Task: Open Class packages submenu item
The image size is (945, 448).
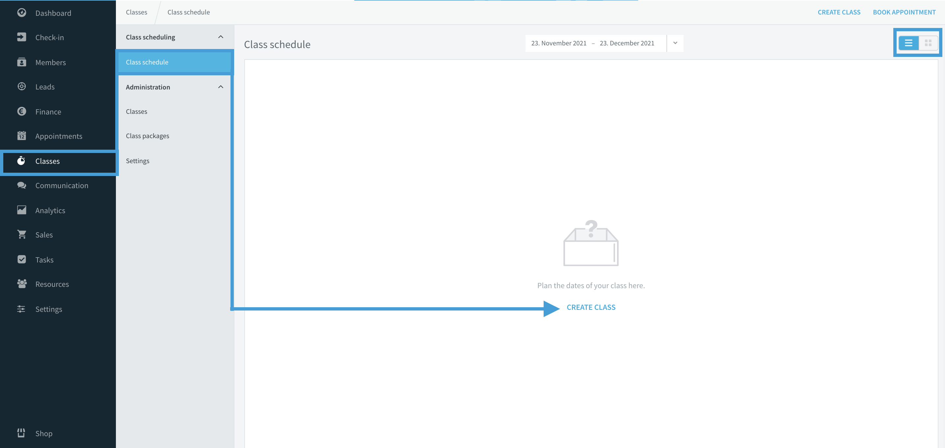Action: pyautogui.click(x=148, y=136)
